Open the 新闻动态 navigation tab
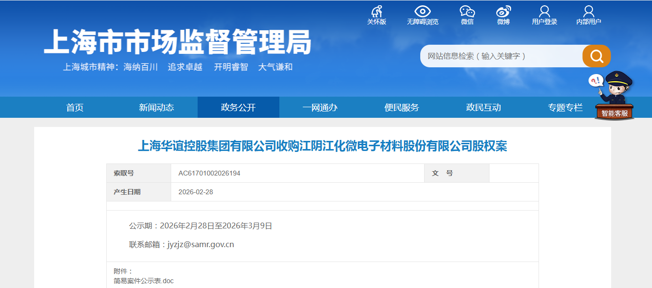The height and width of the screenshot is (288, 652). 157,107
